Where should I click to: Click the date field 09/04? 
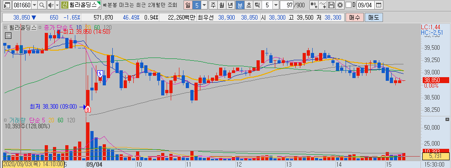pos(366,5)
